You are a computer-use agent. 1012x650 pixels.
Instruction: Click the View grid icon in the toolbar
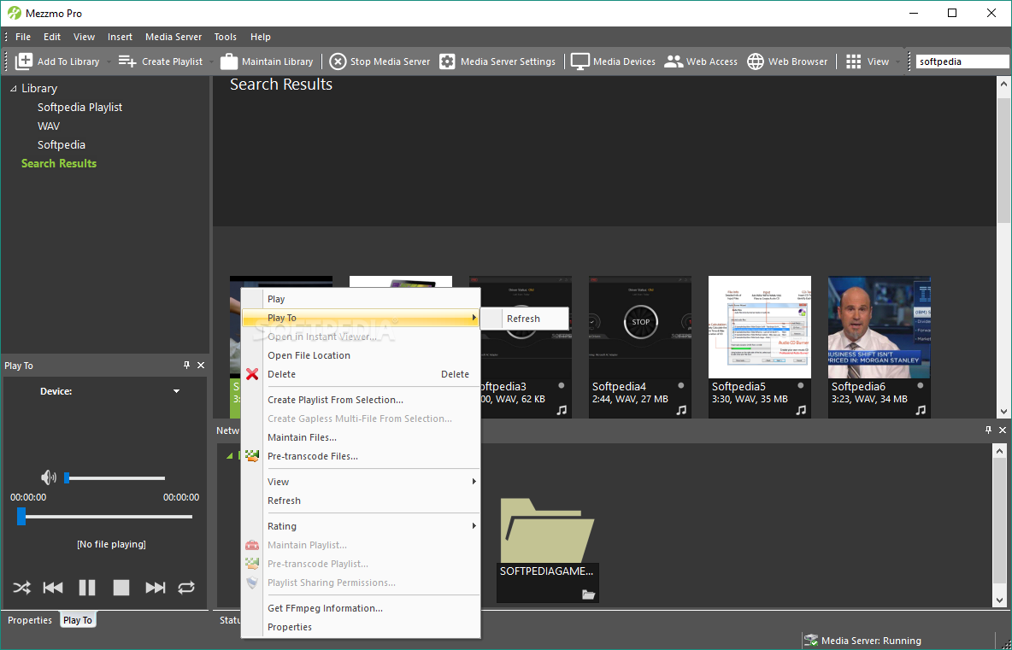853,61
